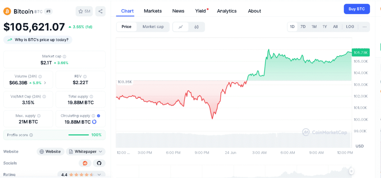Screen dimensions: 381x178
Task: Click the verified checkmark by Circulating supply
Action: [98, 116]
